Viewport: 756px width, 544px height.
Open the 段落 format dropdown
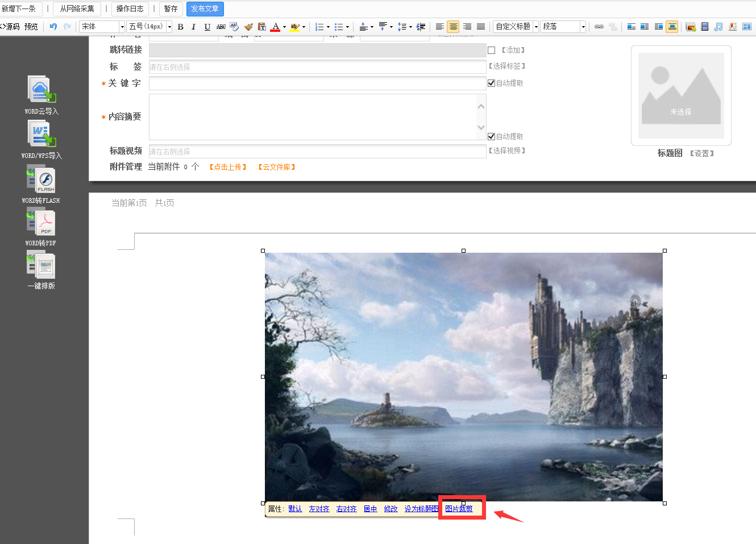(x=583, y=27)
